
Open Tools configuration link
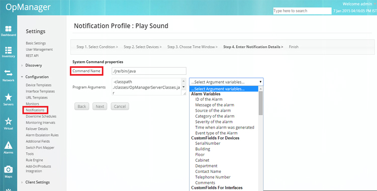pos(30,154)
